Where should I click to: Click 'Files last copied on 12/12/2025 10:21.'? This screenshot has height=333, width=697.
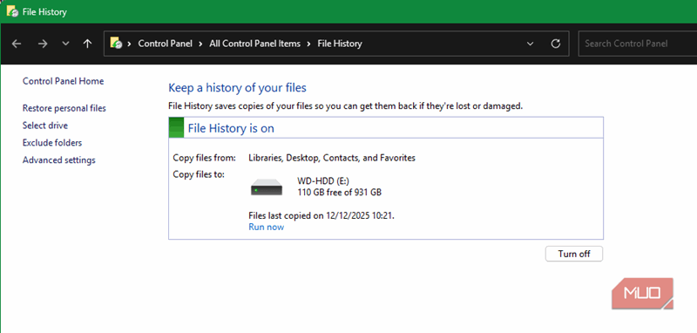(321, 216)
